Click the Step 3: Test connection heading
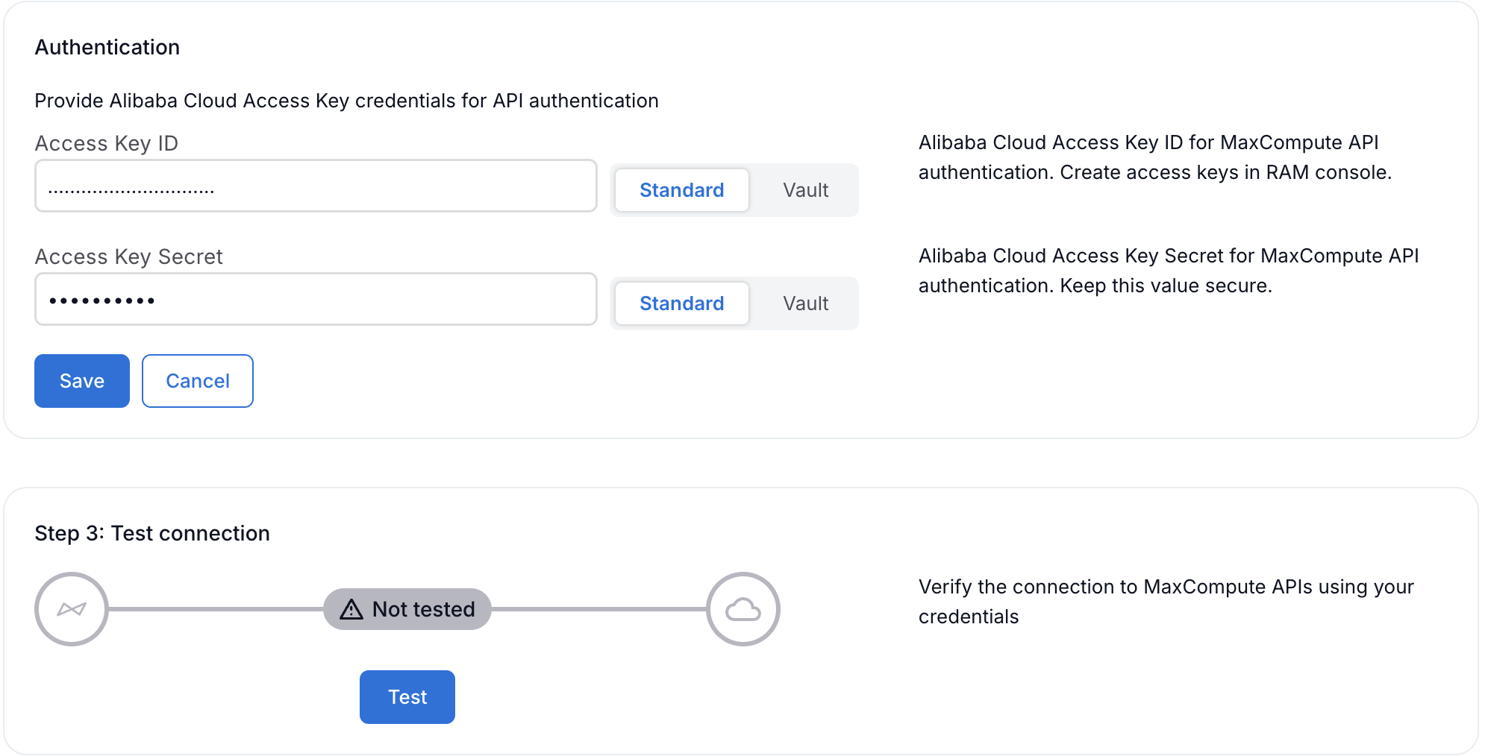The image size is (1485, 756). click(152, 533)
